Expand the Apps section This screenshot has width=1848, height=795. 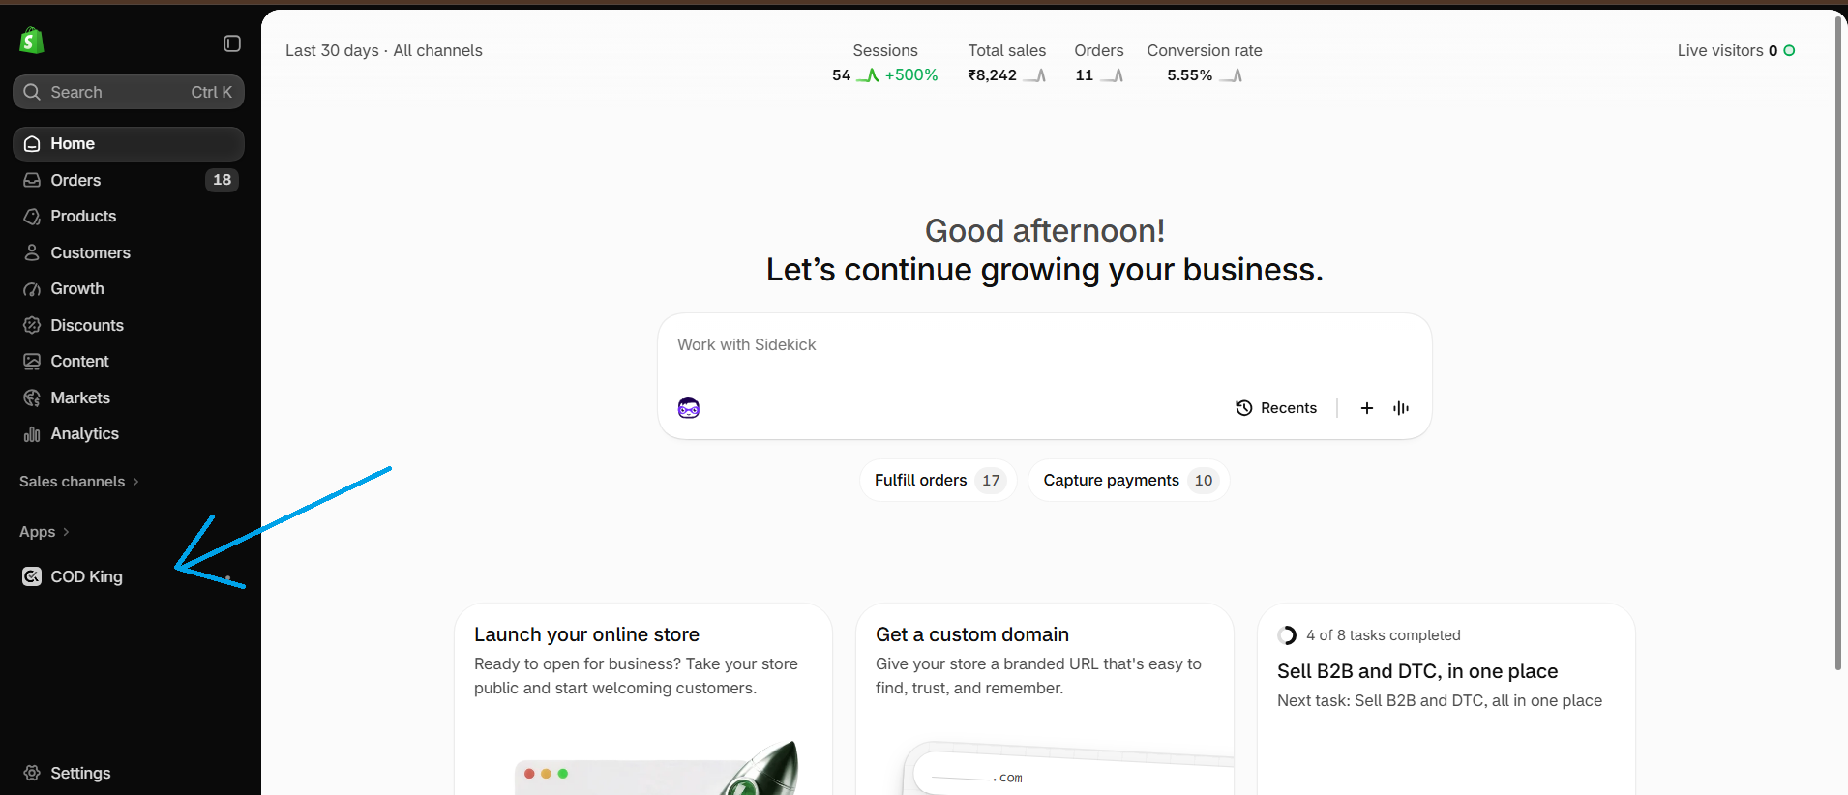(45, 532)
